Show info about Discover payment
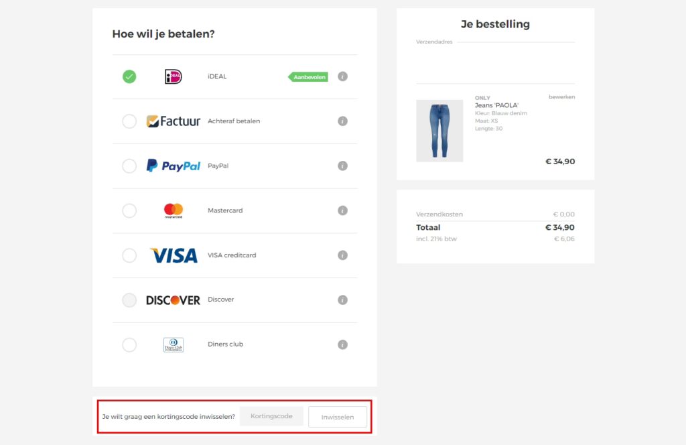The image size is (686, 445). pyautogui.click(x=342, y=300)
